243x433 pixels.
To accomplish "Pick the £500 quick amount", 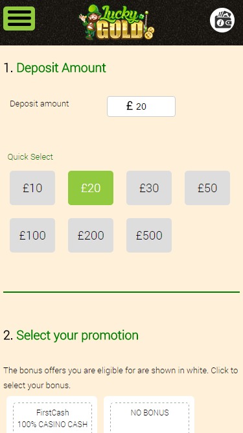I will pyautogui.click(x=149, y=235).
